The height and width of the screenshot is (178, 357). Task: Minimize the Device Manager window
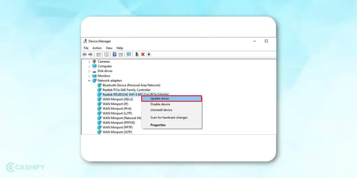coord(255,41)
